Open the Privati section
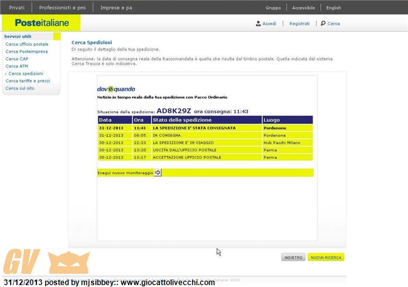The height and width of the screenshot is (287, 408). 17,8
